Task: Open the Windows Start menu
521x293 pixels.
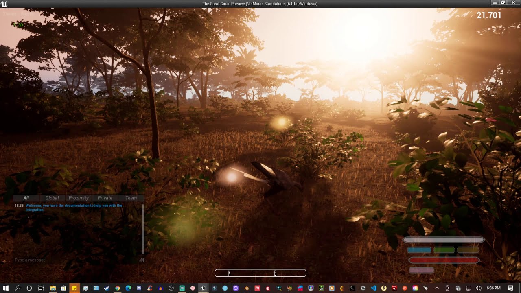Action: coord(6,288)
